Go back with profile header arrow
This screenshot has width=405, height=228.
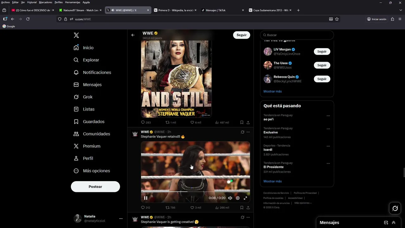[133, 35]
